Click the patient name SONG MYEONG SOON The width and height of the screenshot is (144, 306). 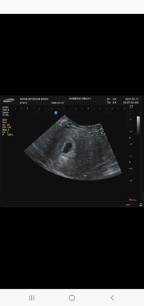pos(34,99)
